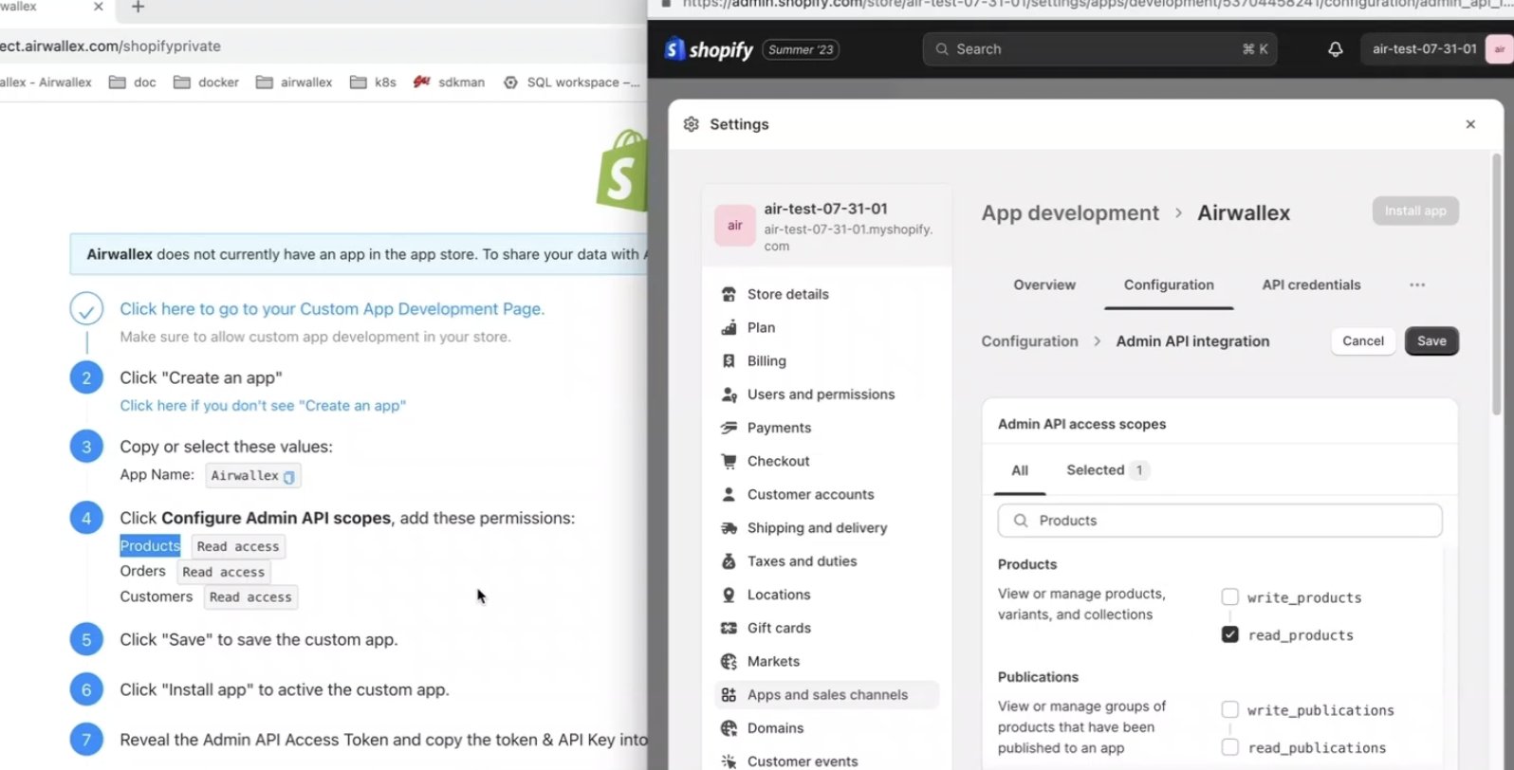Click the Shipping and delivery truck icon
This screenshot has width=1514, height=770.
tap(729, 528)
